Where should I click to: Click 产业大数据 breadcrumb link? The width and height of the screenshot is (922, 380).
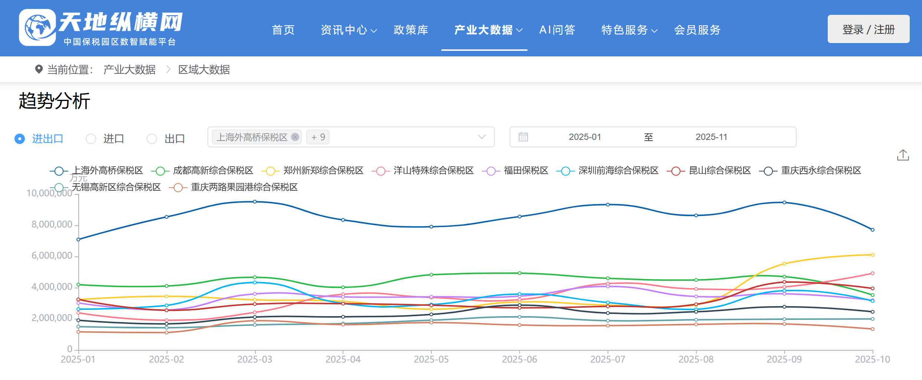pos(129,70)
